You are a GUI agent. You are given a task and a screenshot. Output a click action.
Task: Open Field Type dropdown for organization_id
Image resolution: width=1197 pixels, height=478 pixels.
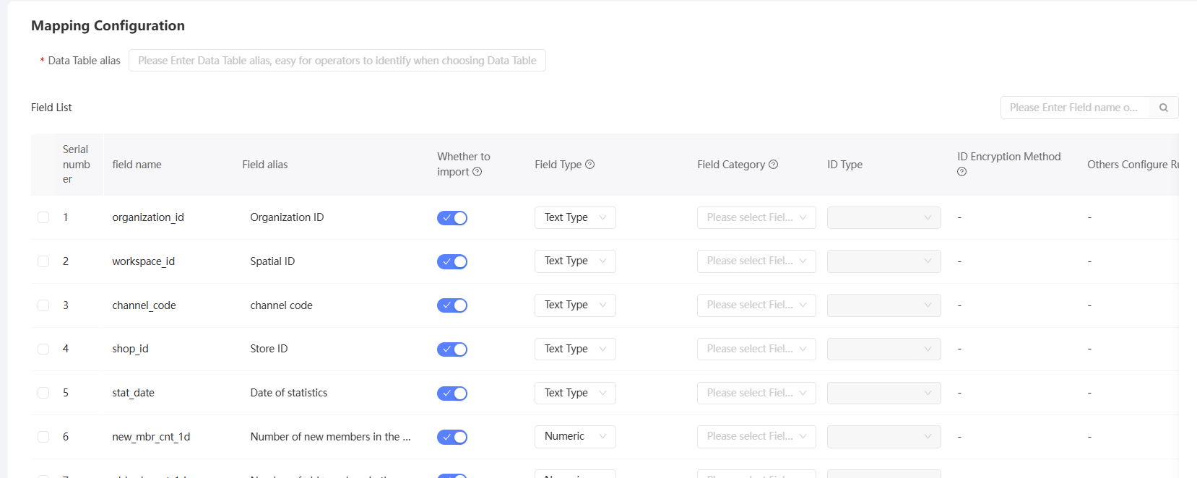click(575, 217)
